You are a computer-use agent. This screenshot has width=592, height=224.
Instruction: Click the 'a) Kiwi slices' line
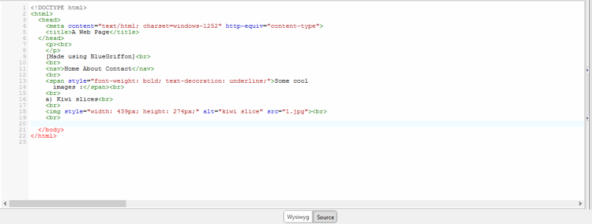point(79,100)
